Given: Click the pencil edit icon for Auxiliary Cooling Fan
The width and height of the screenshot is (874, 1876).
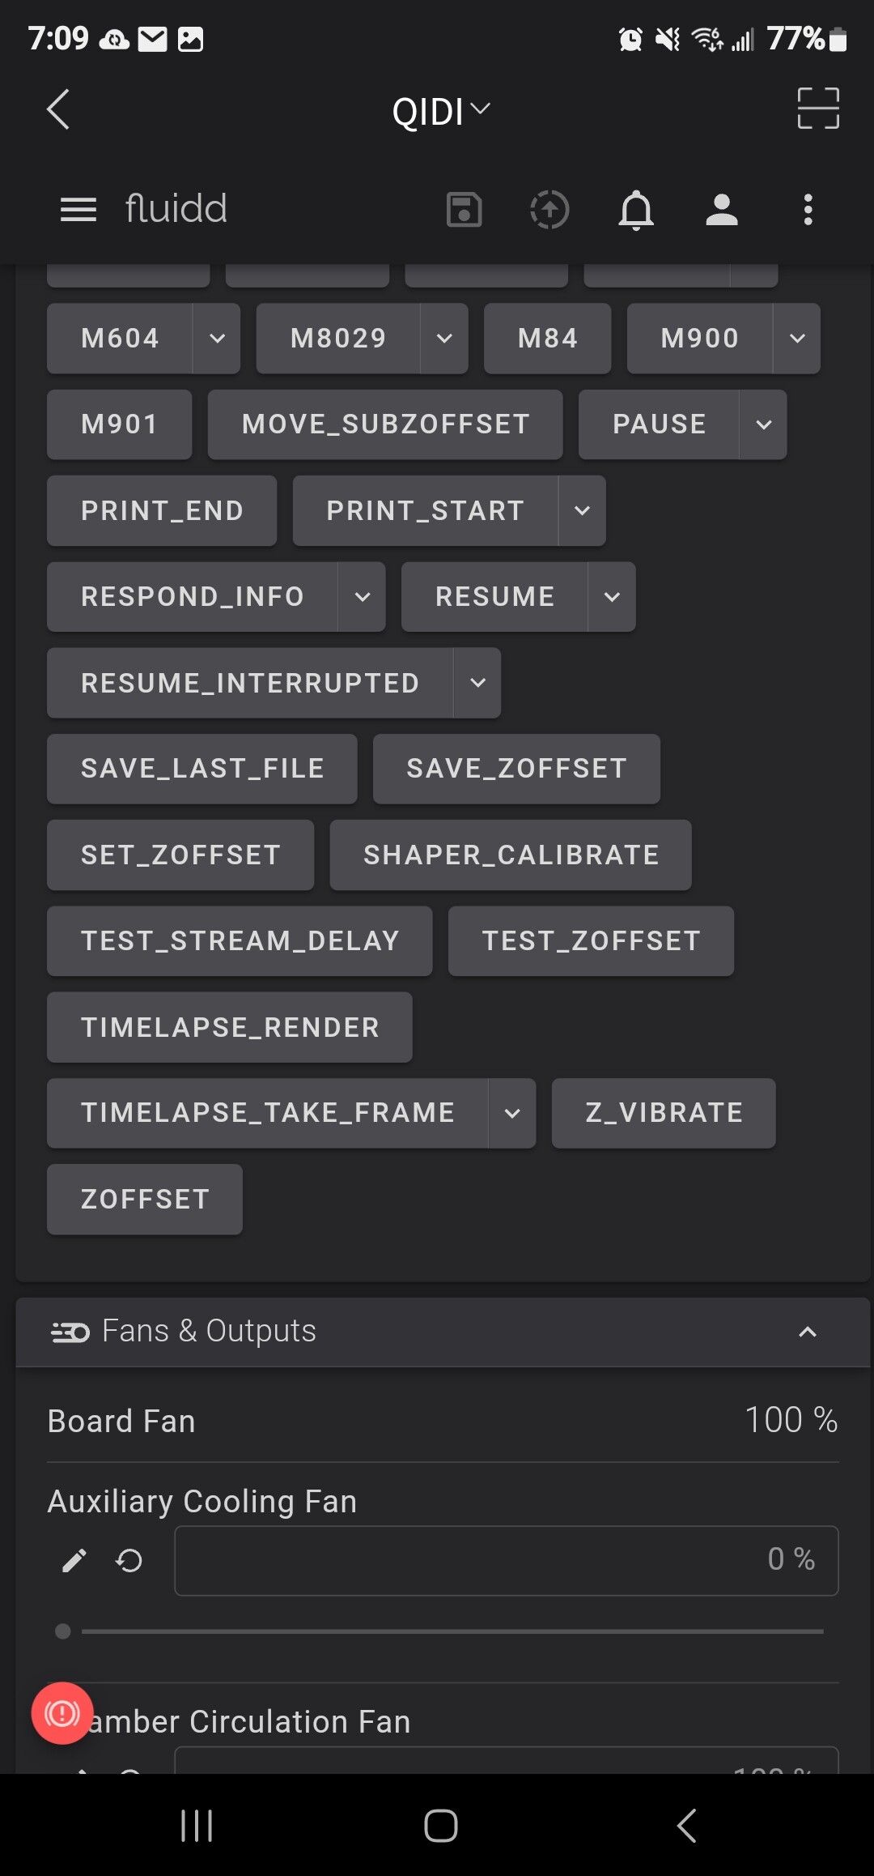Looking at the screenshot, I should (74, 1560).
